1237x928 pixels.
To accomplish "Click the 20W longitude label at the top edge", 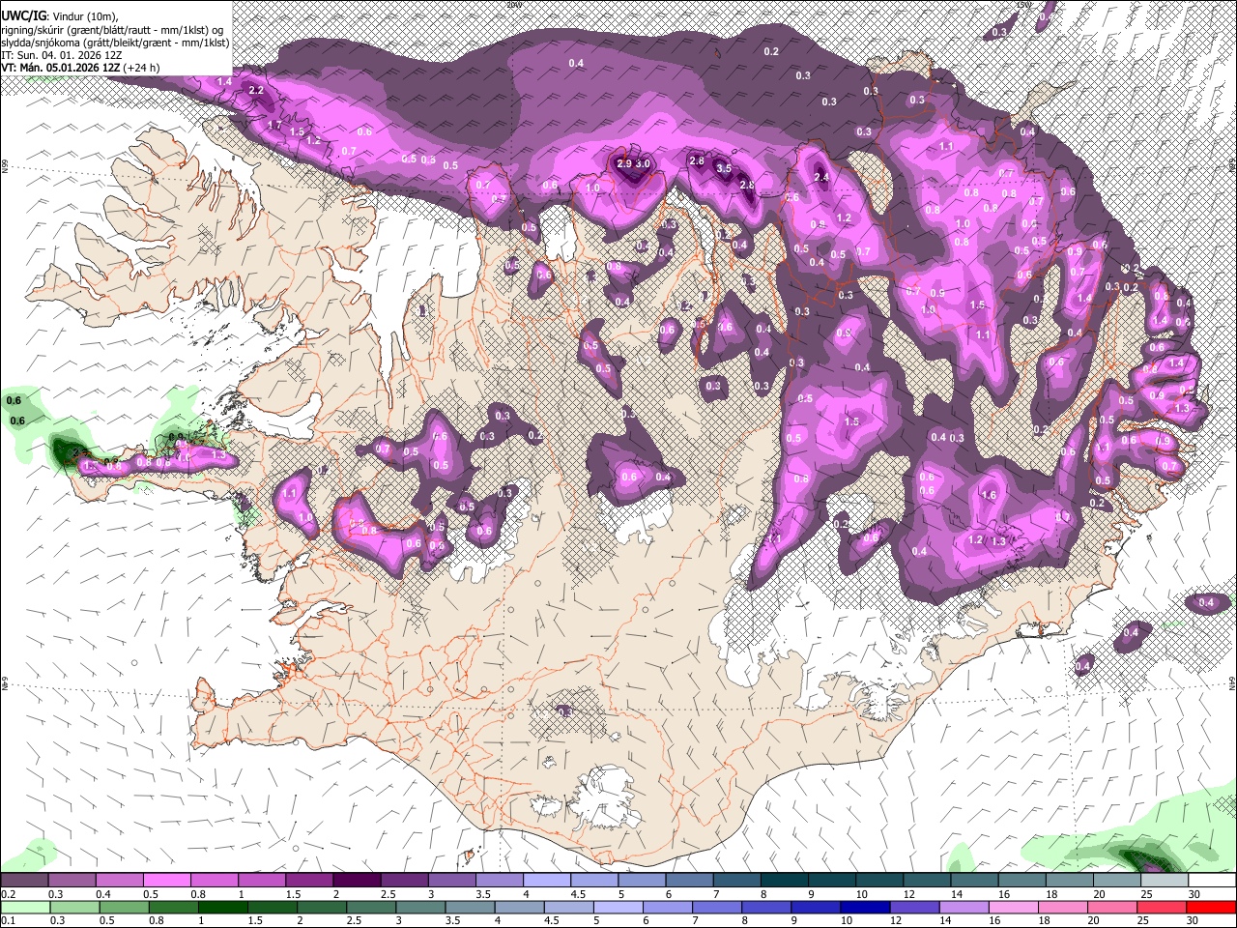I will pyautogui.click(x=513, y=4).
